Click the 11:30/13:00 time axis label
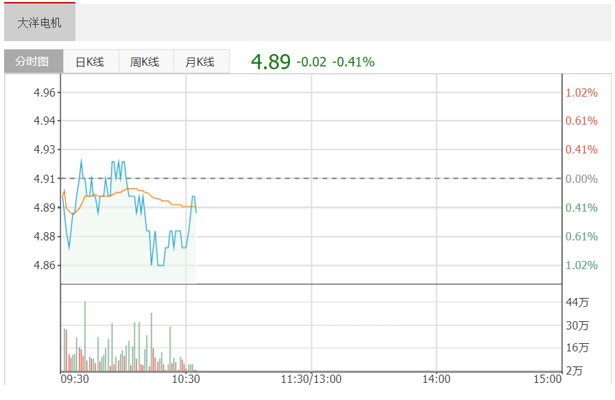 pos(311,379)
